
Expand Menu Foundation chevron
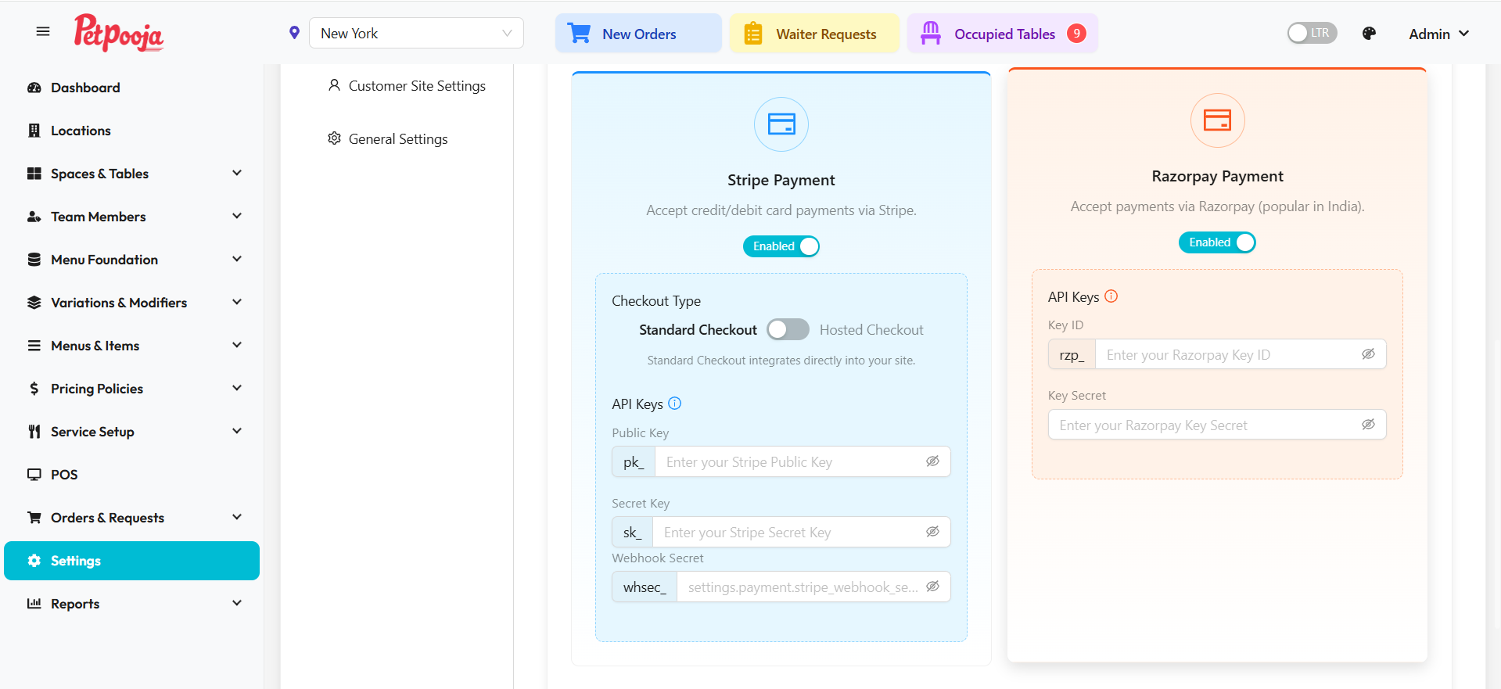tap(237, 260)
